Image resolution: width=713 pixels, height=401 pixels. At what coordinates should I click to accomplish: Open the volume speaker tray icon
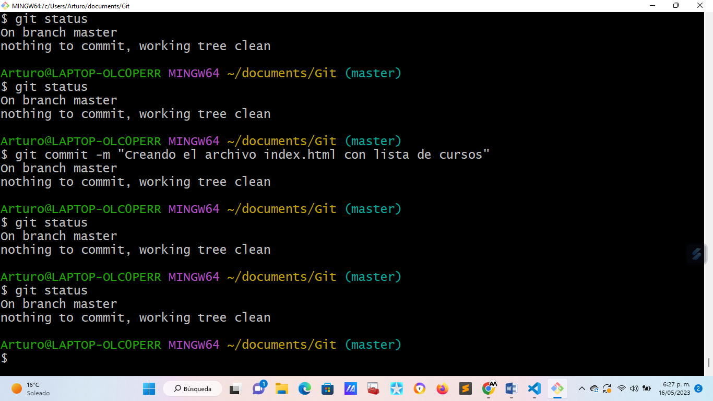point(634,388)
